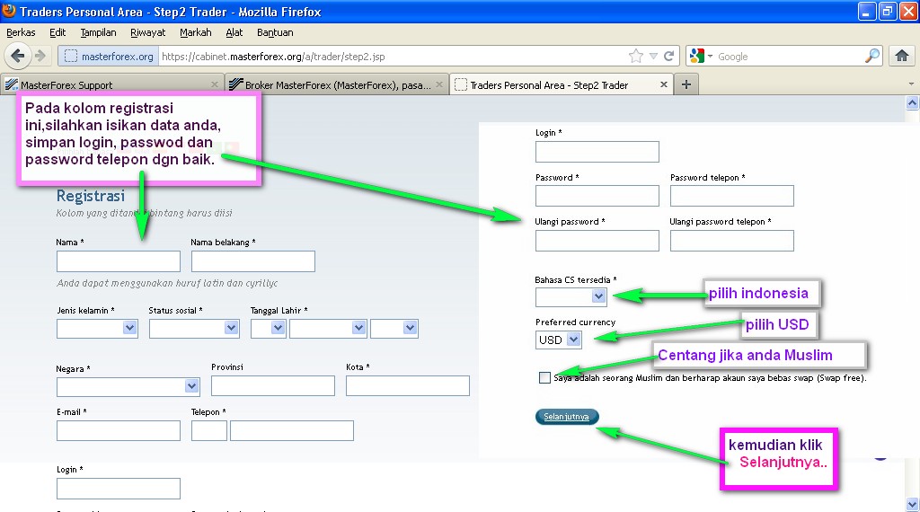This screenshot has height=512, width=920.
Task: Open the Bantuan menu
Action: [275, 32]
